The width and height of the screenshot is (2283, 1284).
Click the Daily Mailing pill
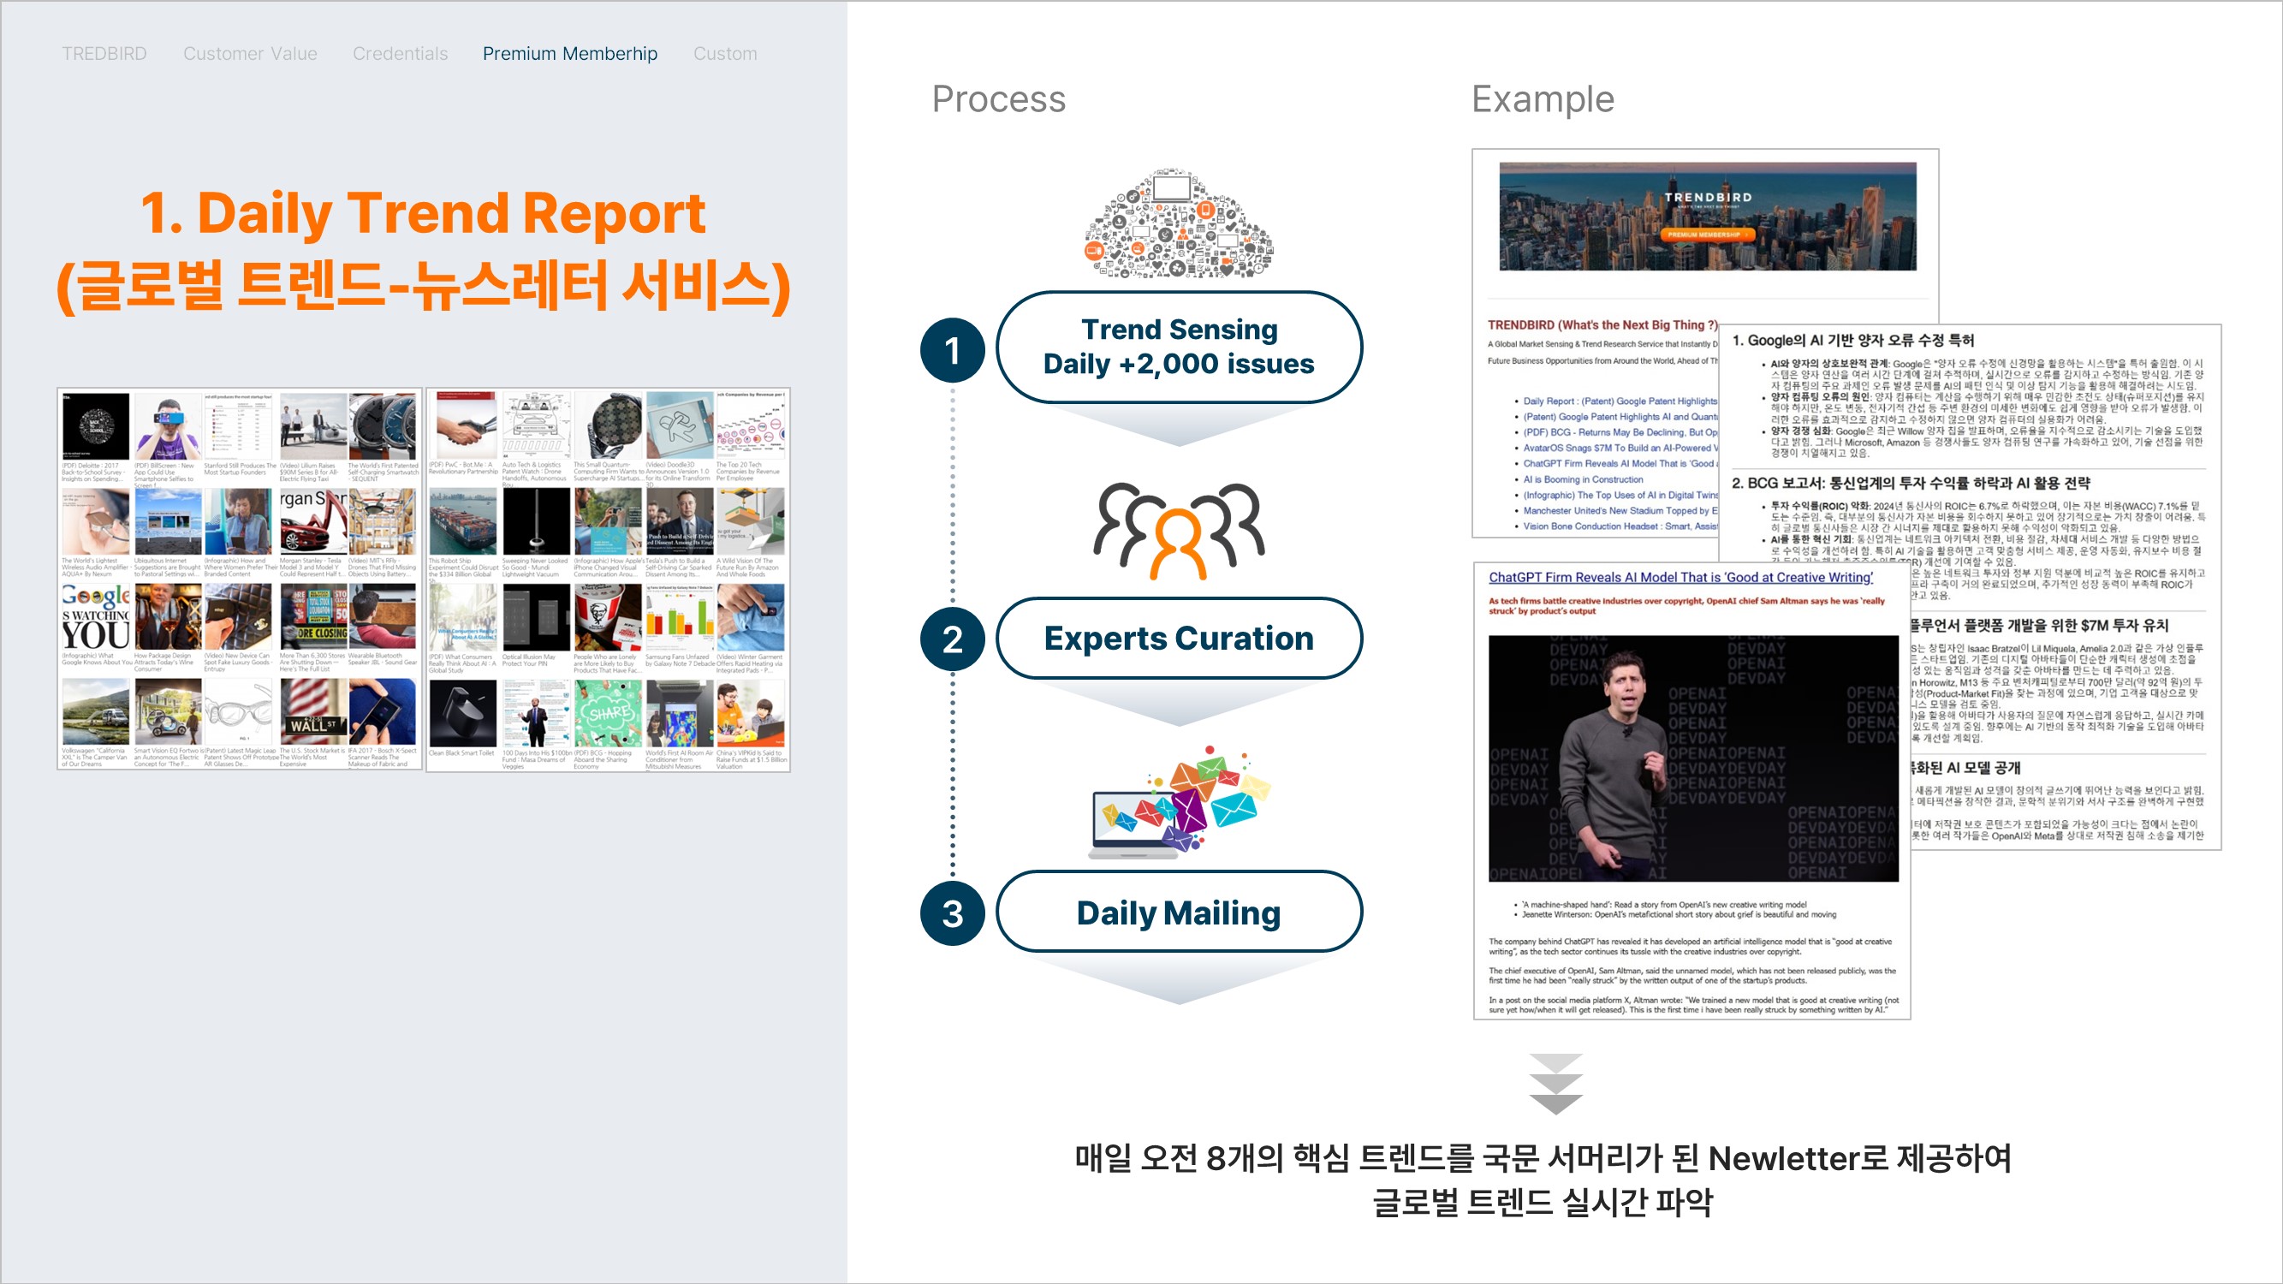(1179, 912)
